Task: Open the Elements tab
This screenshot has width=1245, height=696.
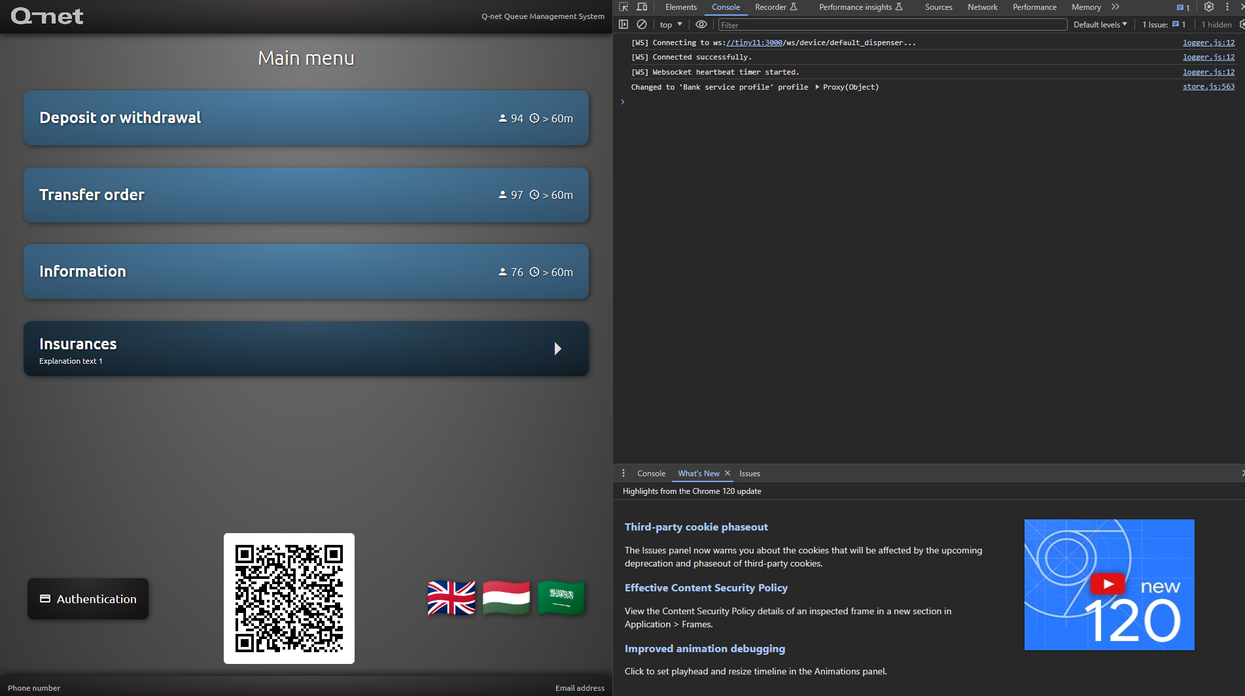Action: click(x=681, y=7)
